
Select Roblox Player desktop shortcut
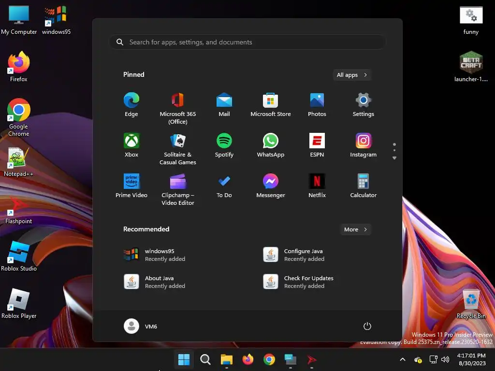19,303
